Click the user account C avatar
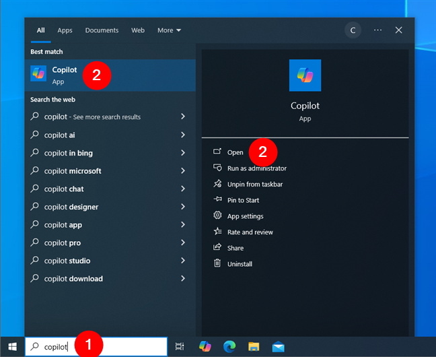The width and height of the screenshot is (436, 357). tap(353, 30)
